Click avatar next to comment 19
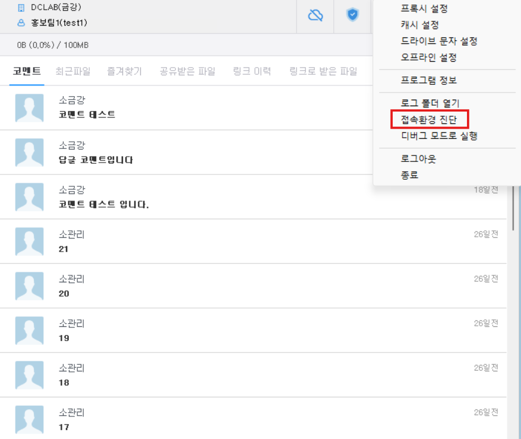The width and height of the screenshot is (521, 439). point(29,330)
